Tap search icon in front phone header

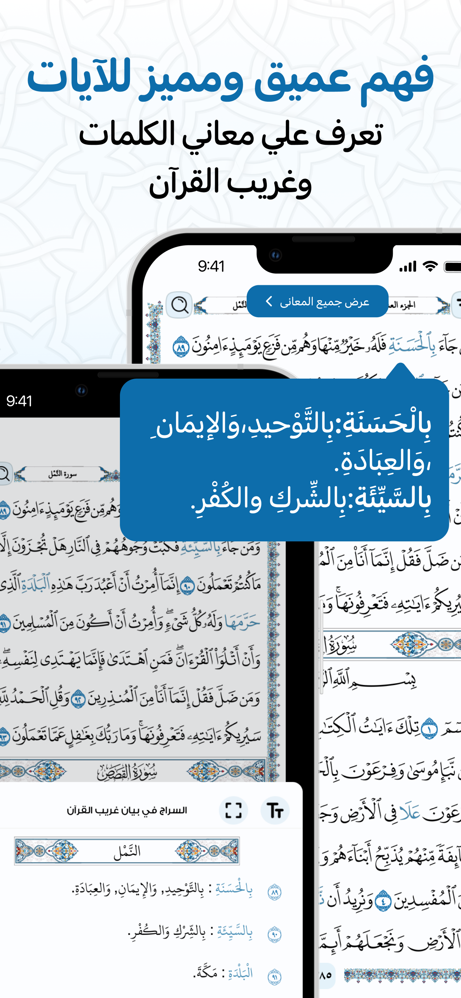click(x=4, y=473)
